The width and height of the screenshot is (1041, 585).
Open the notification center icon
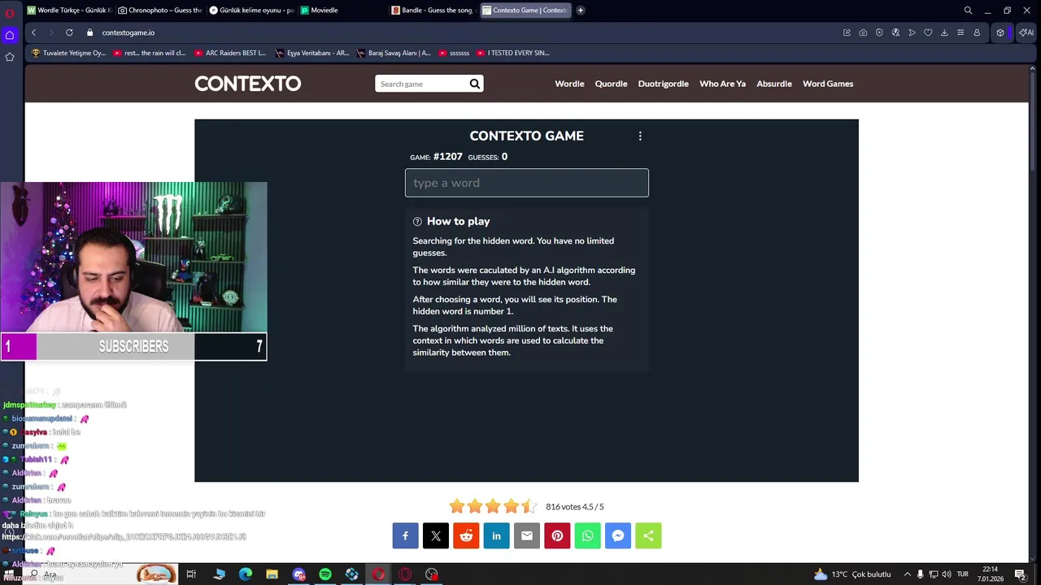[x=1020, y=574]
